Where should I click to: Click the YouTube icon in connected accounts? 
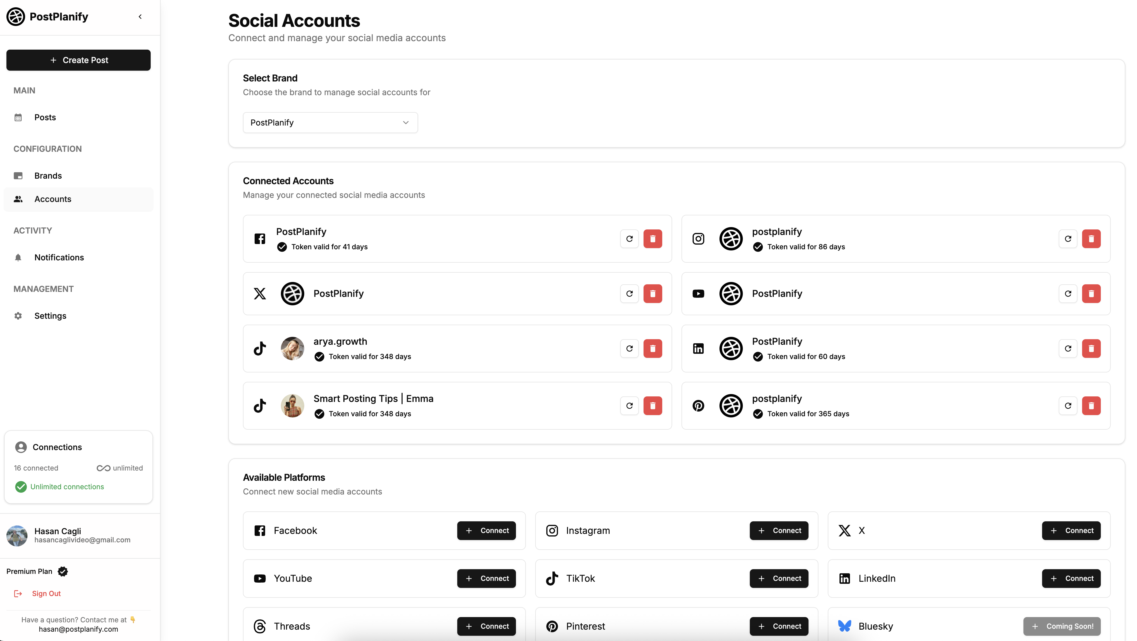(698, 294)
